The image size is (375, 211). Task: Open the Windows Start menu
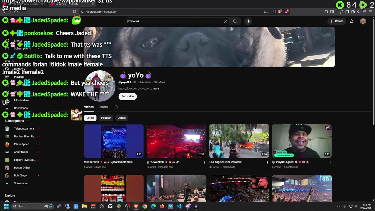coord(6,206)
